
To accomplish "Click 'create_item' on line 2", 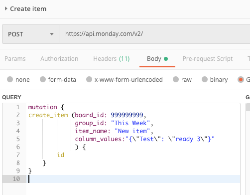I will tap(48, 115).
